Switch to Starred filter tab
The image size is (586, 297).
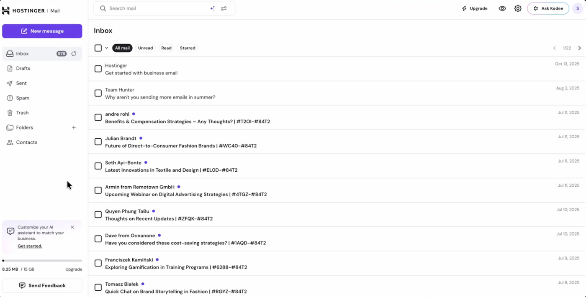(x=188, y=48)
